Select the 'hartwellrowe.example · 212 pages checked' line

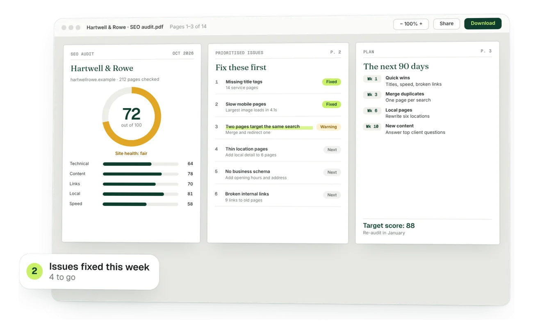tap(115, 79)
